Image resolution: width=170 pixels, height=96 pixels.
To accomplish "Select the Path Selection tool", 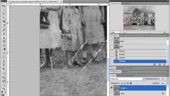I will (4, 69).
